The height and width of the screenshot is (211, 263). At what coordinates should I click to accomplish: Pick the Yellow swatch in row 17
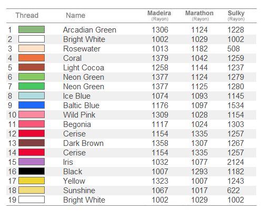[x=32, y=181]
